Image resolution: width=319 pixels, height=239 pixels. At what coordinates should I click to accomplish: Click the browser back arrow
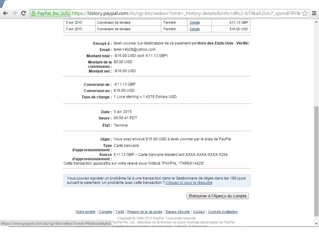point(5,13)
